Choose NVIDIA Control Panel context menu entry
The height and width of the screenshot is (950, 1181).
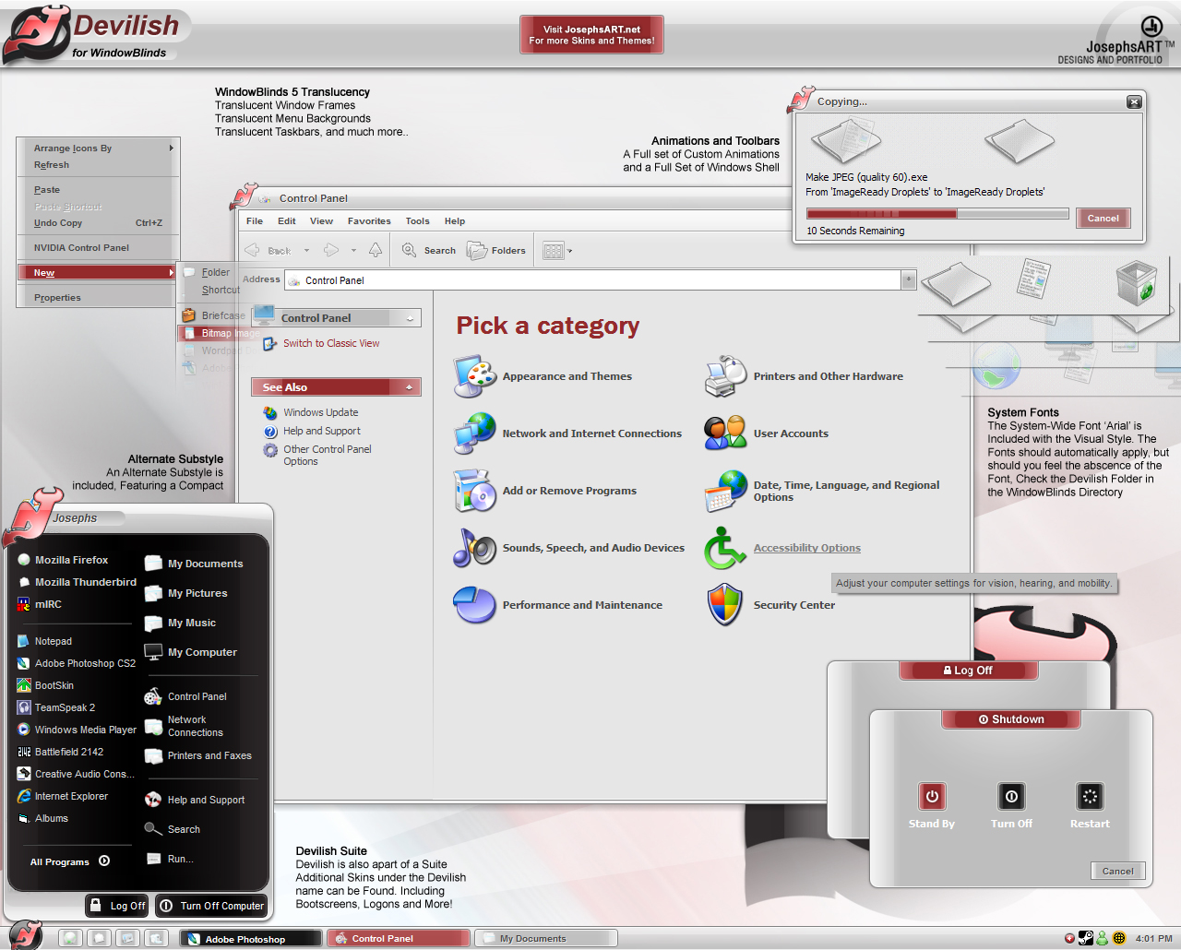98,248
